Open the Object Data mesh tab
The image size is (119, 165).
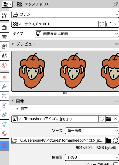pos(4,124)
